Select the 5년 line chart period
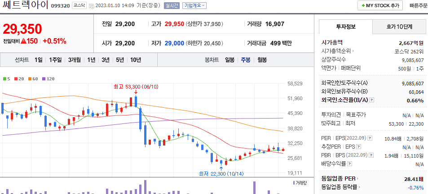This screenshot has width=428, height=194. point(120,60)
